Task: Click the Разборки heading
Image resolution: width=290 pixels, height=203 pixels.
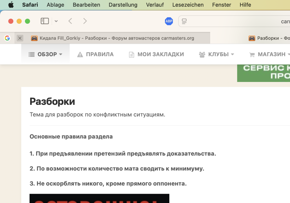Action: coord(52,101)
